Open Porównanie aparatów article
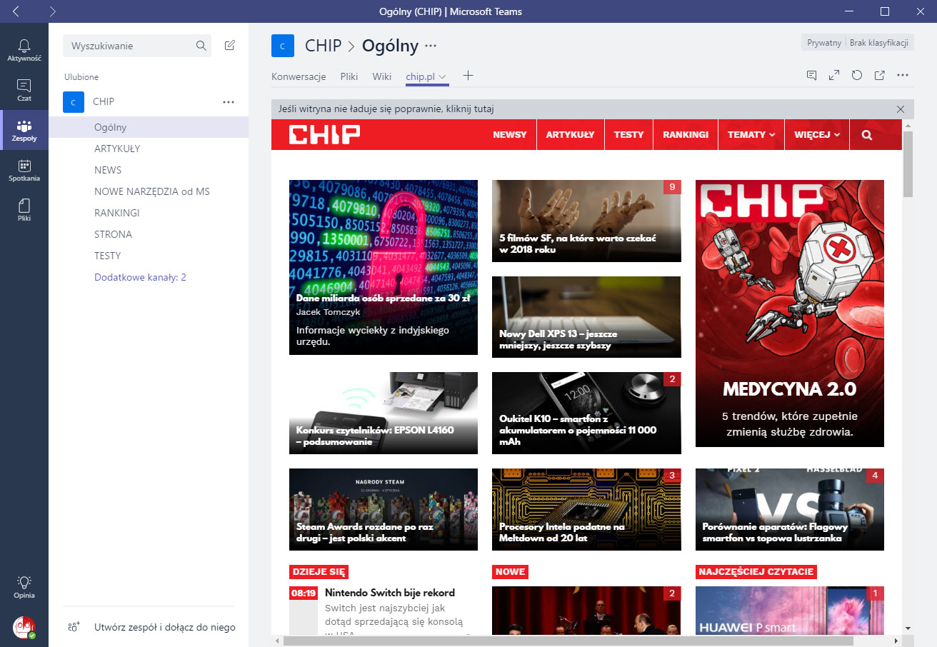This screenshot has width=937, height=647. 790,509
